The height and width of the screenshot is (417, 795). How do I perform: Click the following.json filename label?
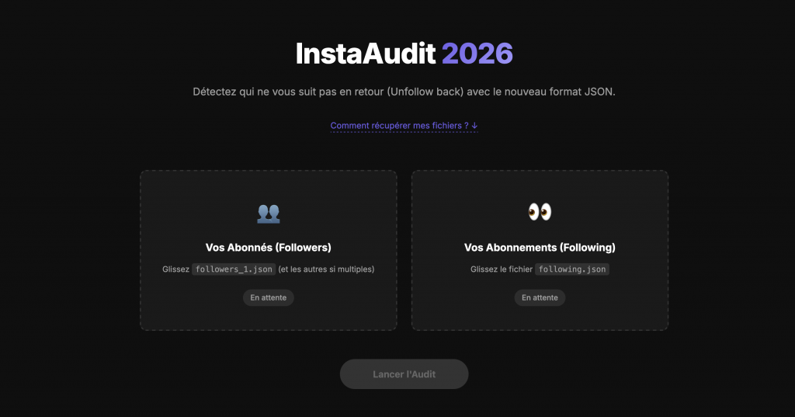[572, 269]
